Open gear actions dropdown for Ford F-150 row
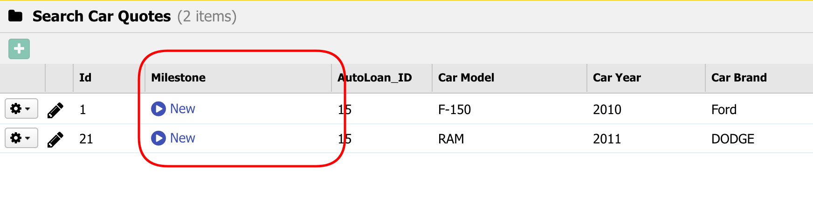The image size is (813, 217). (x=21, y=109)
